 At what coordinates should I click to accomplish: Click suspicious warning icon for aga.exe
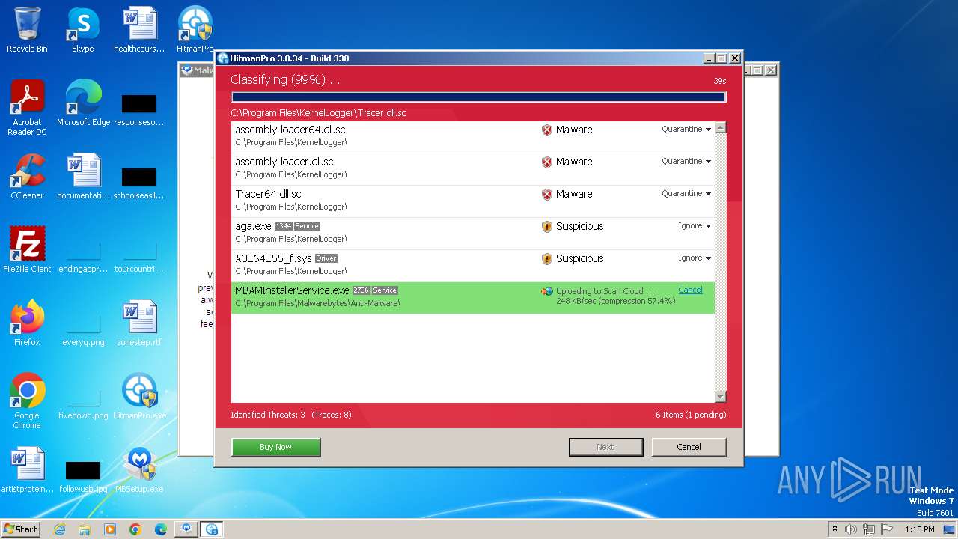pos(547,226)
